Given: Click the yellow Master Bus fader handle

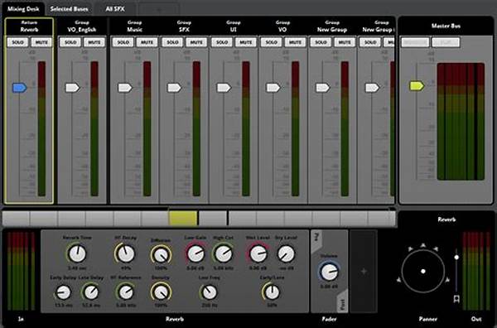Looking at the screenshot, I should coord(417,86).
